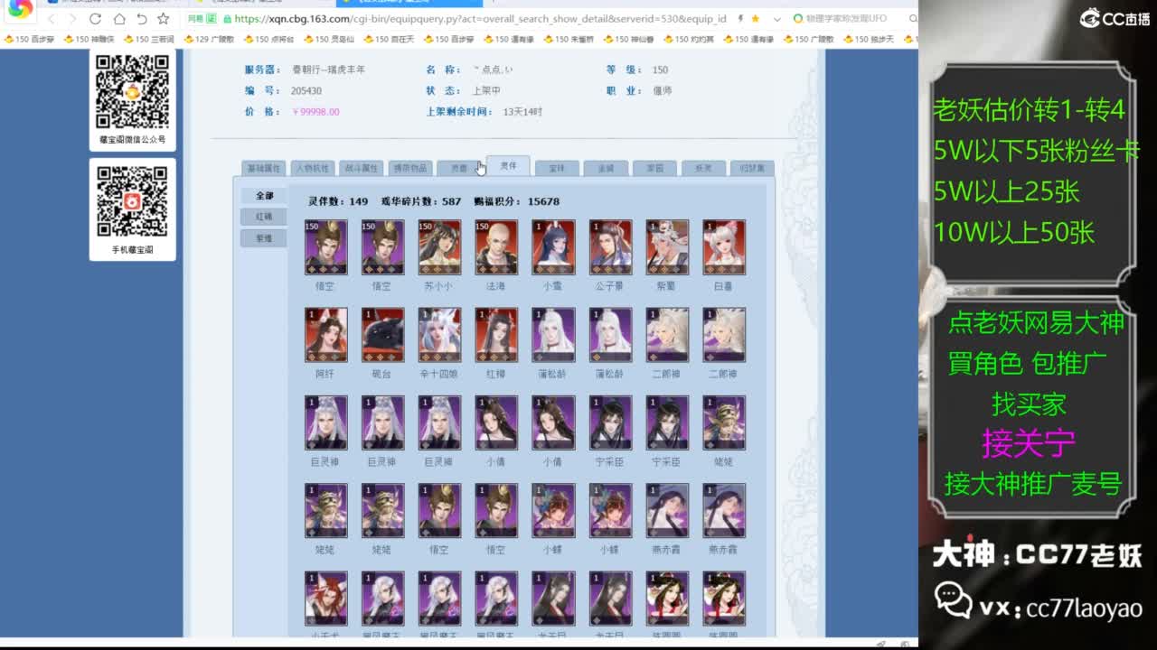Click the listing number 205430
The width and height of the screenshot is (1157, 650).
pyautogui.click(x=306, y=91)
